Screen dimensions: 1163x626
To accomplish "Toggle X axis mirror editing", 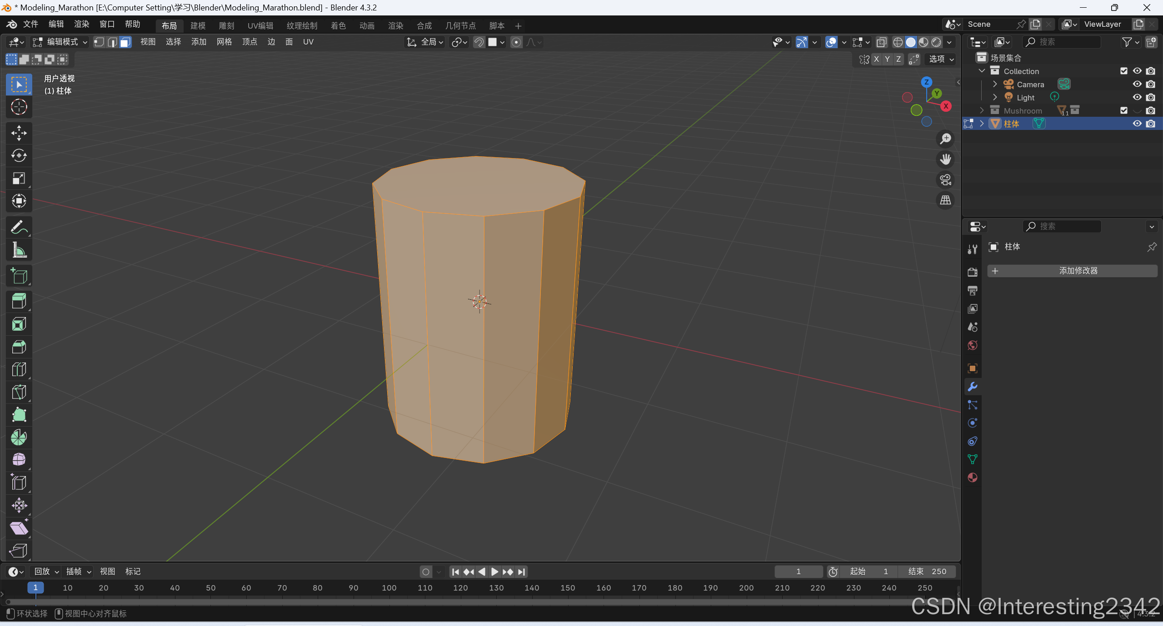I will (876, 59).
